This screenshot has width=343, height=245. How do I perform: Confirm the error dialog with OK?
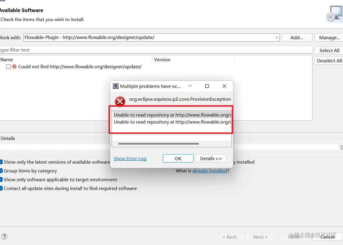click(178, 158)
